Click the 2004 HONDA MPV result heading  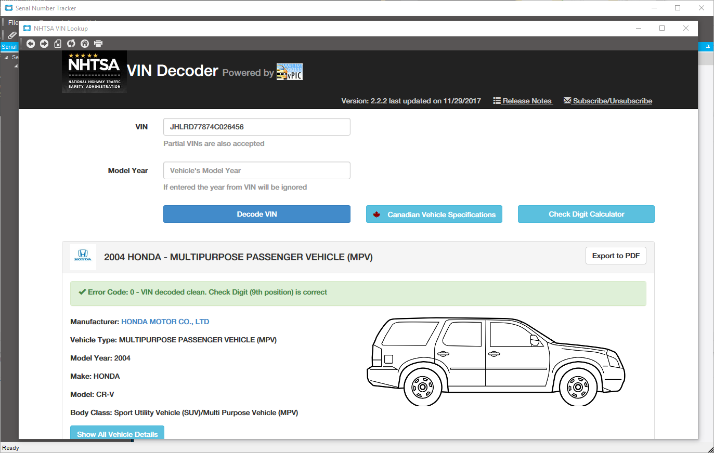click(x=238, y=257)
